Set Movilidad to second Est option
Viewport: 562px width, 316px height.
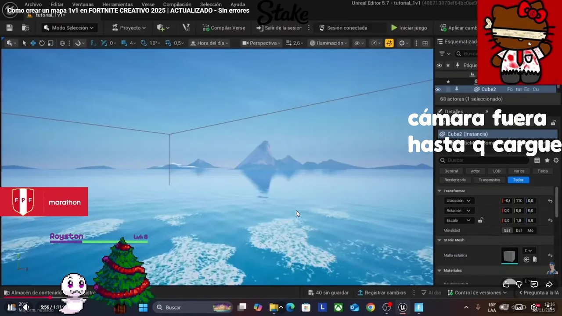pyautogui.click(x=519, y=230)
